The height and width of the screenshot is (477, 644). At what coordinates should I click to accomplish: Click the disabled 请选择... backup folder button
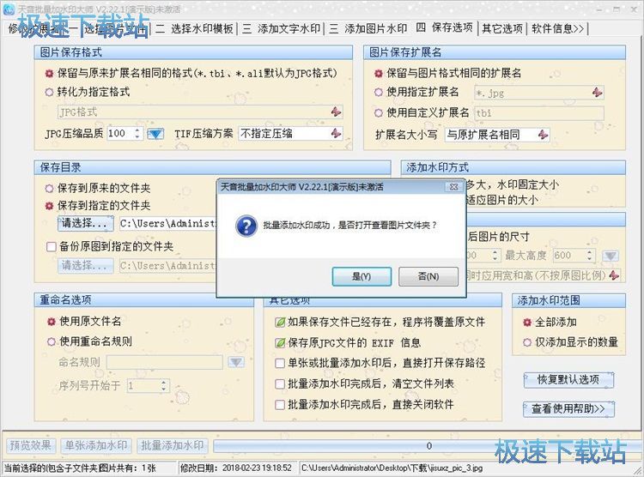click(x=85, y=266)
